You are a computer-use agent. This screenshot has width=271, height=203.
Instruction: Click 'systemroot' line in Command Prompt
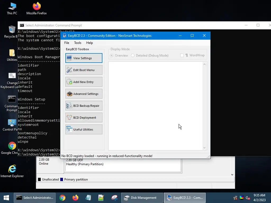(28, 125)
